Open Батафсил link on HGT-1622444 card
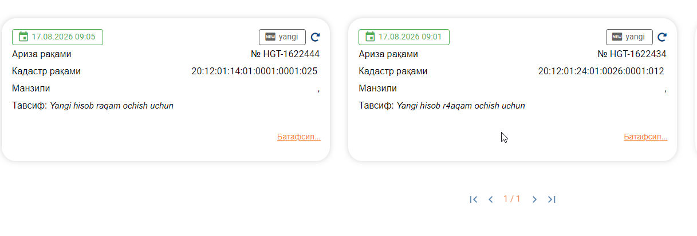 point(299,137)
